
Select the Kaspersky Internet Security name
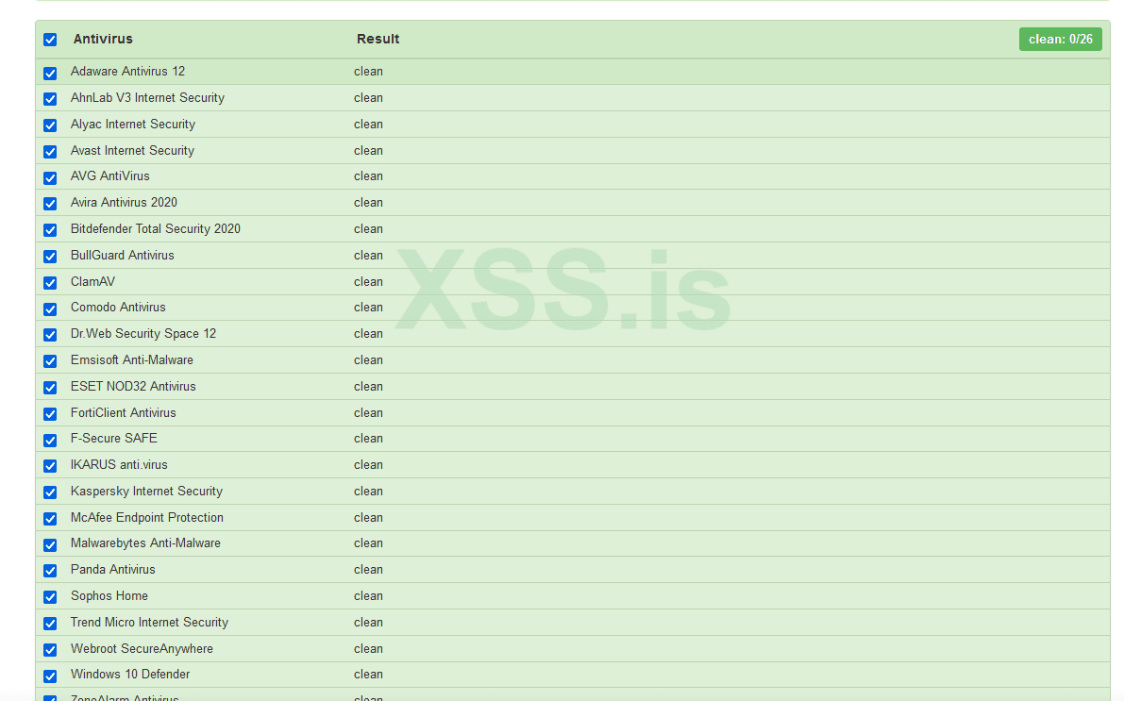pos(146,491)
